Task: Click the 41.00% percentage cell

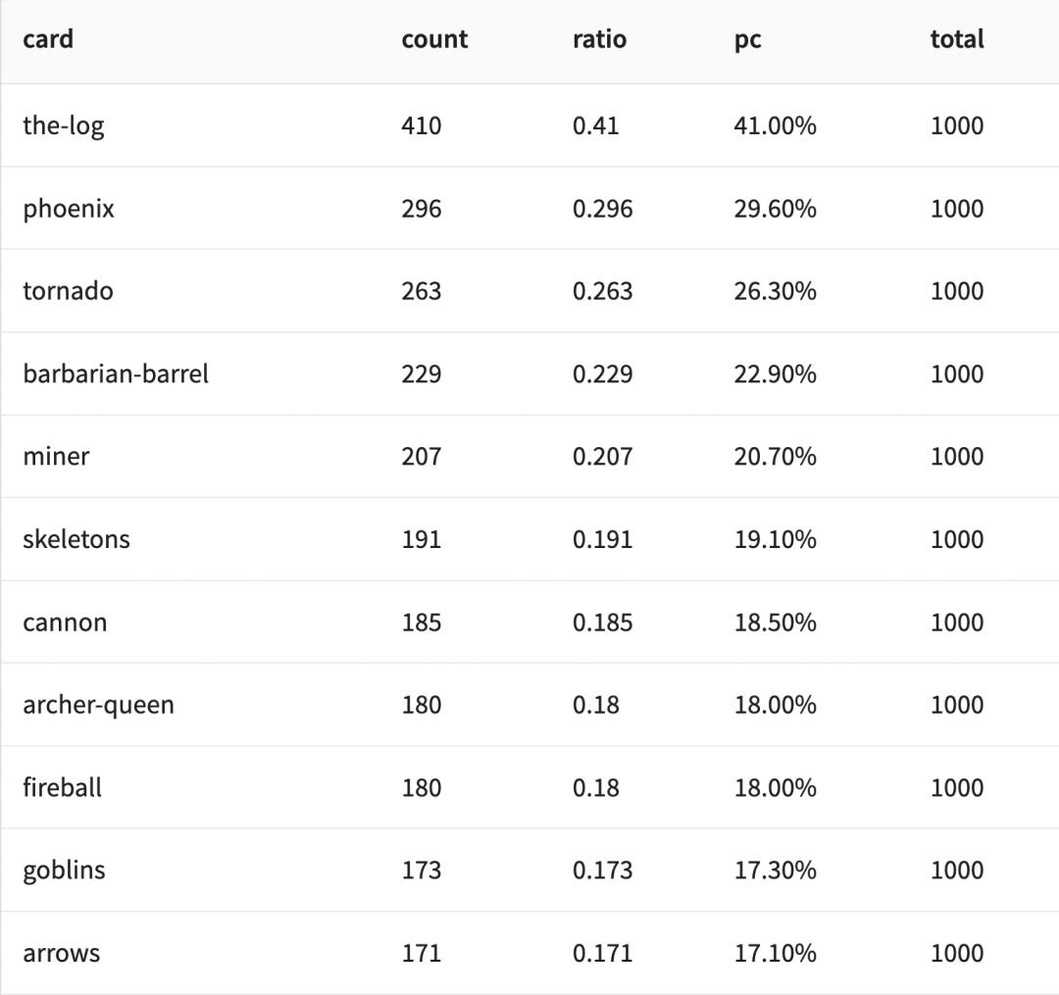Action: coord(775,125)
